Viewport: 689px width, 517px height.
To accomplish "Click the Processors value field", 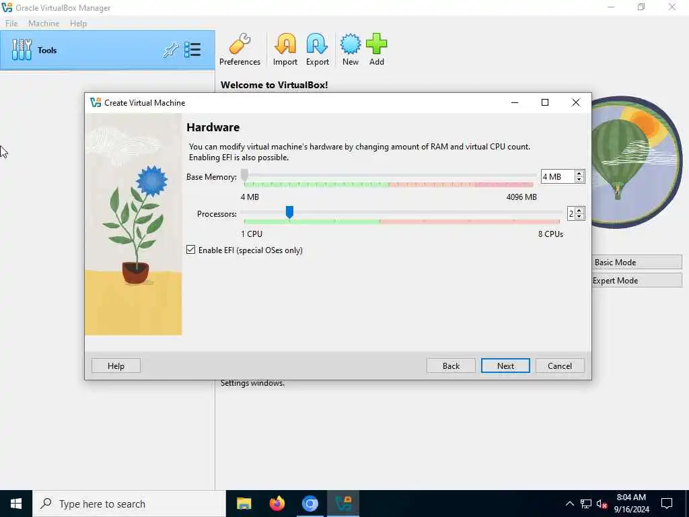I will pos(571,213).
